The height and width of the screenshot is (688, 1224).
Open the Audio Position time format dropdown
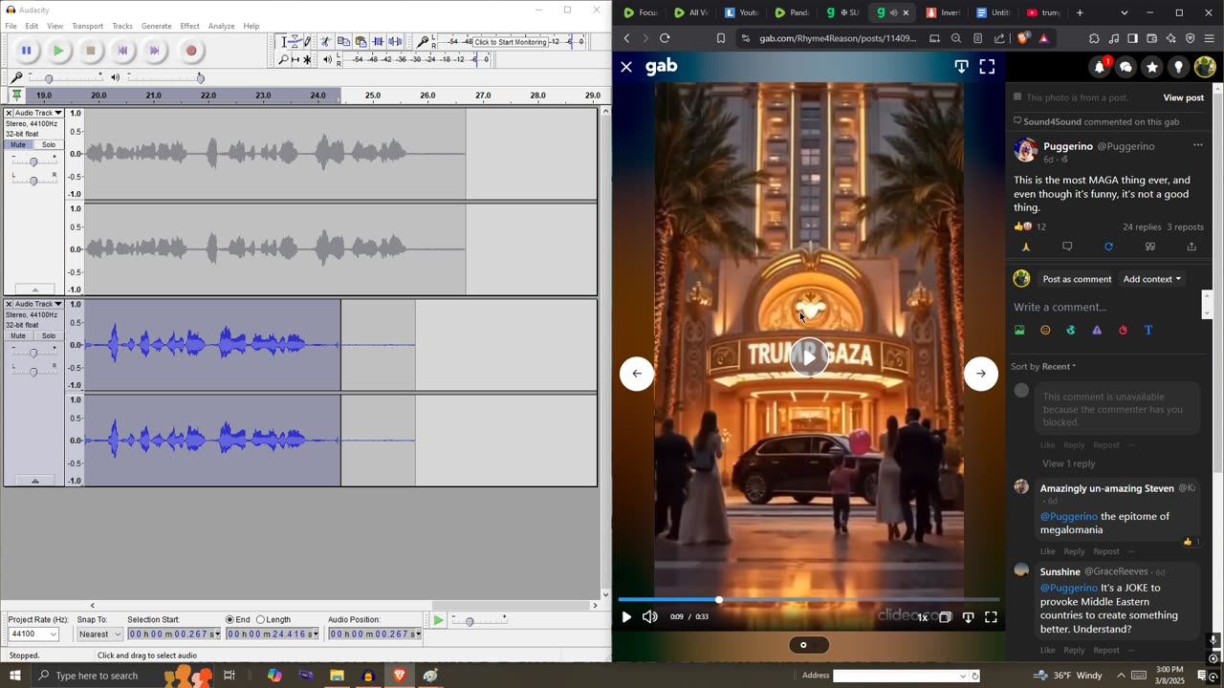[418, 634]
